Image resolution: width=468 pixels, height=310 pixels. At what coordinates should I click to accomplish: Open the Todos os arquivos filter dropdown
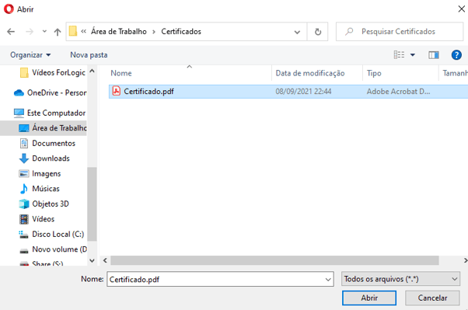pyautogui.click(x=400, y=279)
